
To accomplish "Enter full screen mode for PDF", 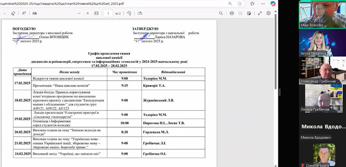I will pos(260,13).
